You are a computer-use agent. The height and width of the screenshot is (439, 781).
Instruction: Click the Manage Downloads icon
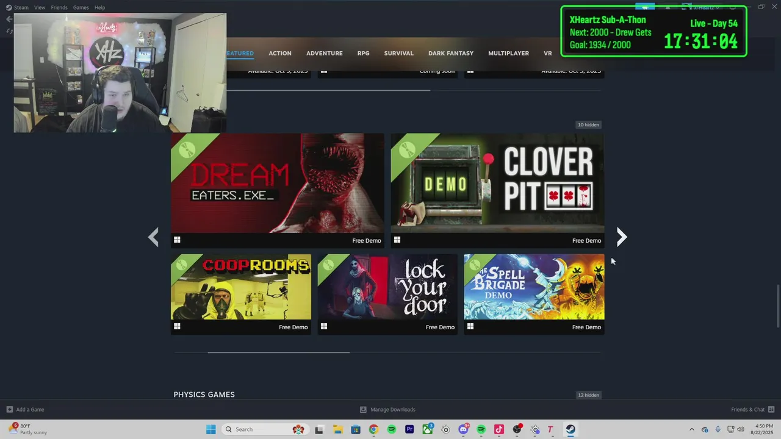363,410
